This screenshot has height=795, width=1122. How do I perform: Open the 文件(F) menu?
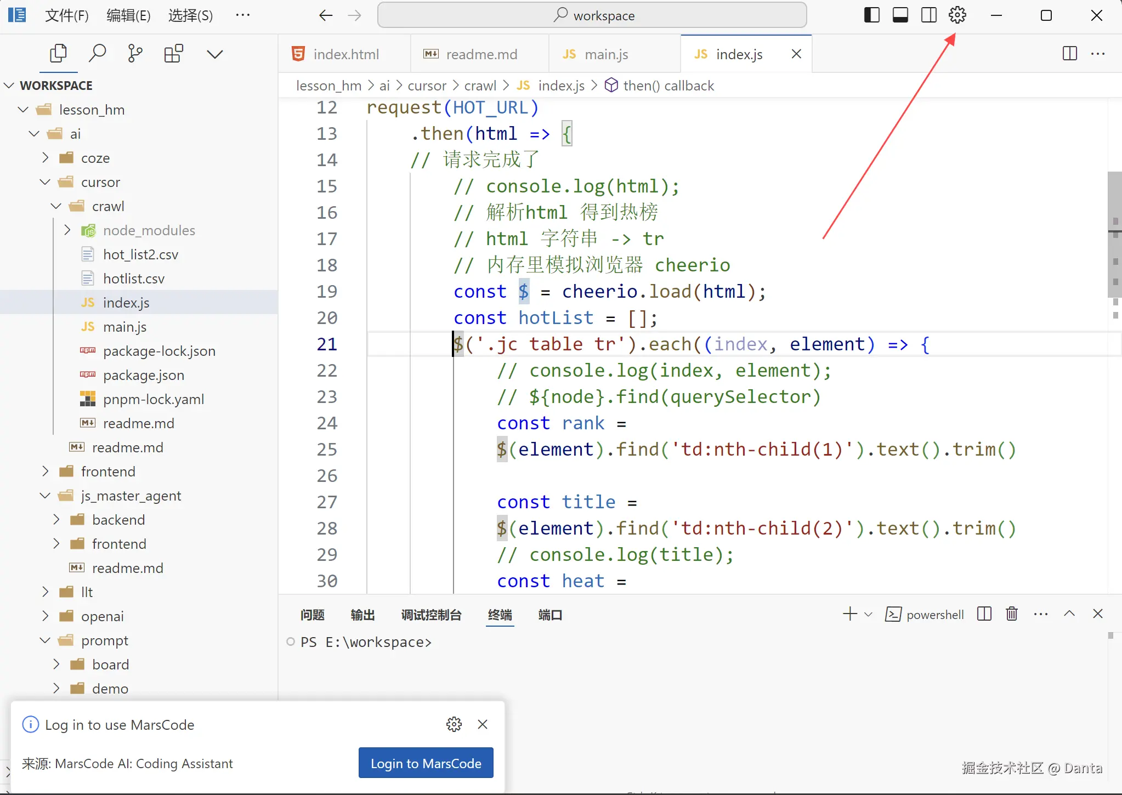66,15
